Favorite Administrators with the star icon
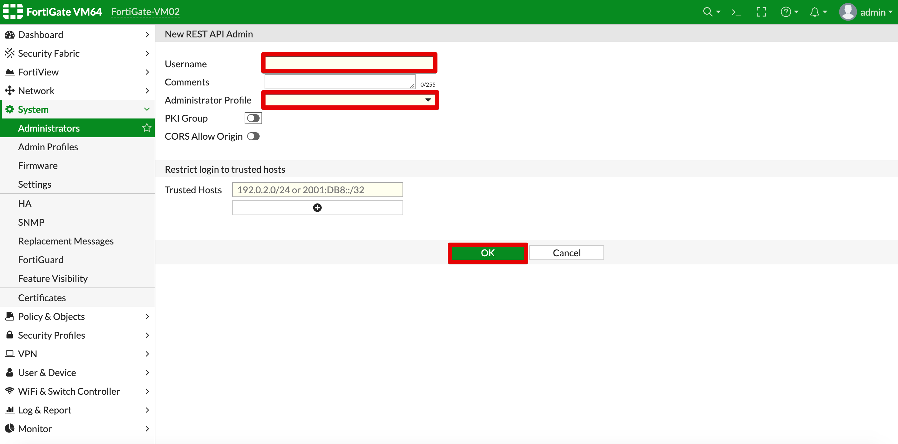Image resolution: width=898 pixels, height=444 pixels. click(x=147, y=128)
